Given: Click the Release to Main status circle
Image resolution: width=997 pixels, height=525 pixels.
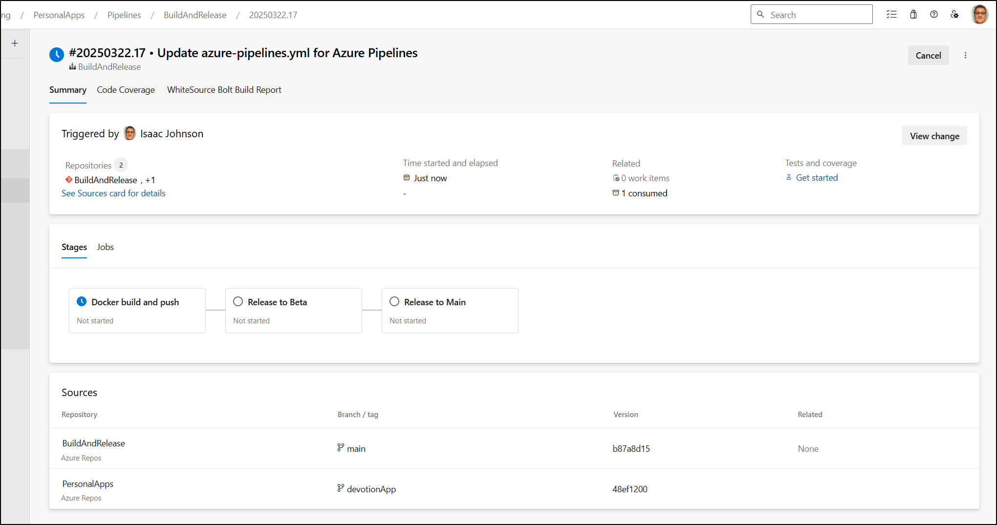Looking at the screenshot, I should [394, 302].
